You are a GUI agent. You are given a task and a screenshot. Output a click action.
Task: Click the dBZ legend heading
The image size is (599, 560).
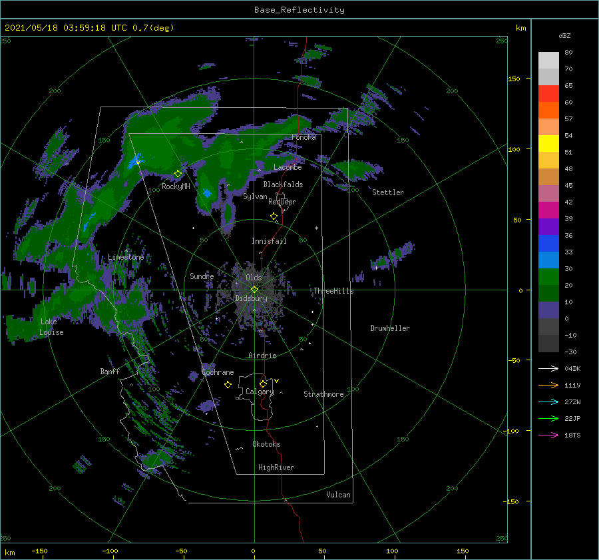coord(564,35)
